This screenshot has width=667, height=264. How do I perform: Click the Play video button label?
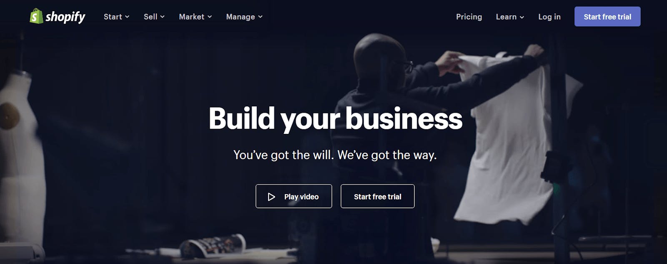click(301, 197)
